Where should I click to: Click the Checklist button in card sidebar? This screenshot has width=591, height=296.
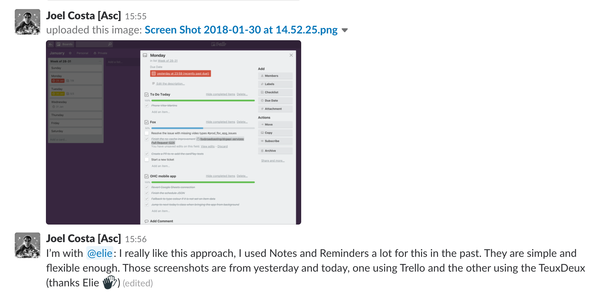[x=275, y=92]
